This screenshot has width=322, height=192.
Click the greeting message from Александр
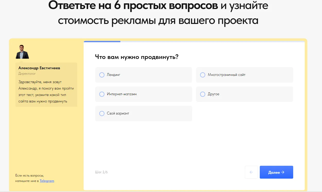46,92
